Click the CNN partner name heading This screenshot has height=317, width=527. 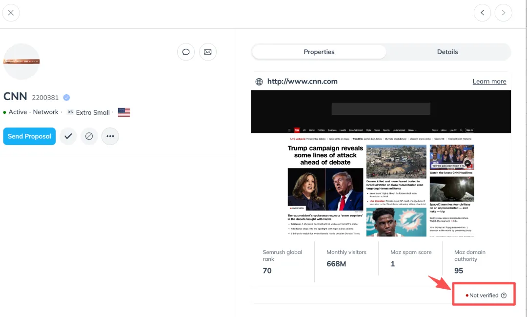click(x=15, y=97)
